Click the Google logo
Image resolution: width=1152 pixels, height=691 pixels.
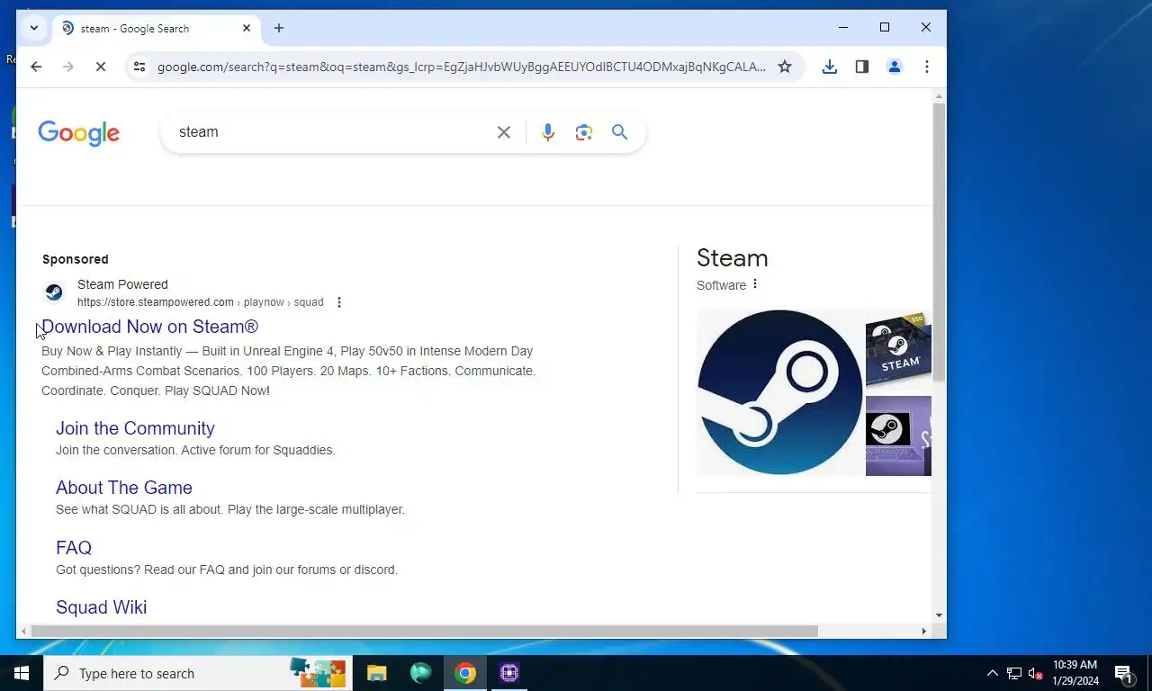pos(79,133)
